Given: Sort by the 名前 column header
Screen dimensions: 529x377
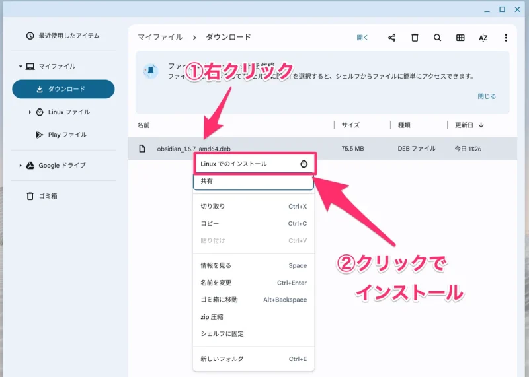Looking at the screenshot, I should click(143, 125).
